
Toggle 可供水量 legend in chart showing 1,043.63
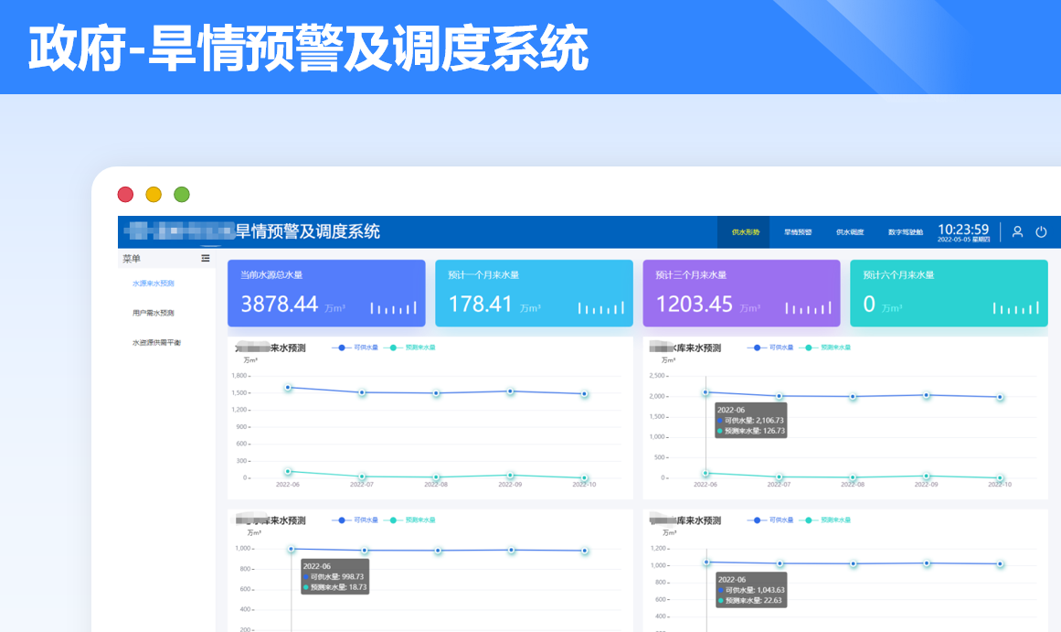click(x=770, y=520)
